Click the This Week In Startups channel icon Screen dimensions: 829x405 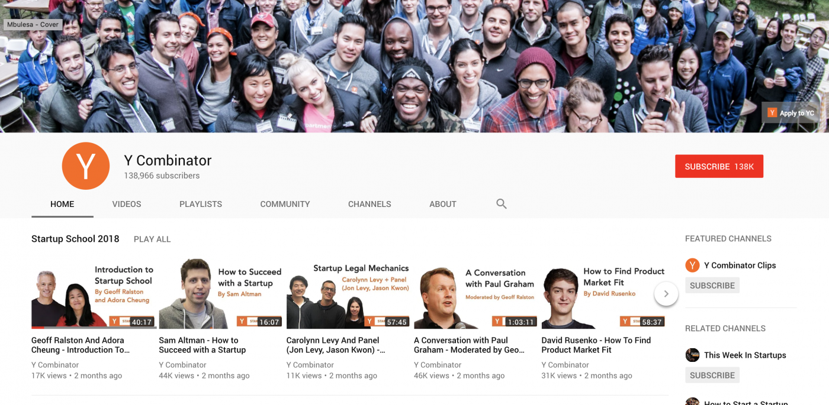click(x=692, y=355)
